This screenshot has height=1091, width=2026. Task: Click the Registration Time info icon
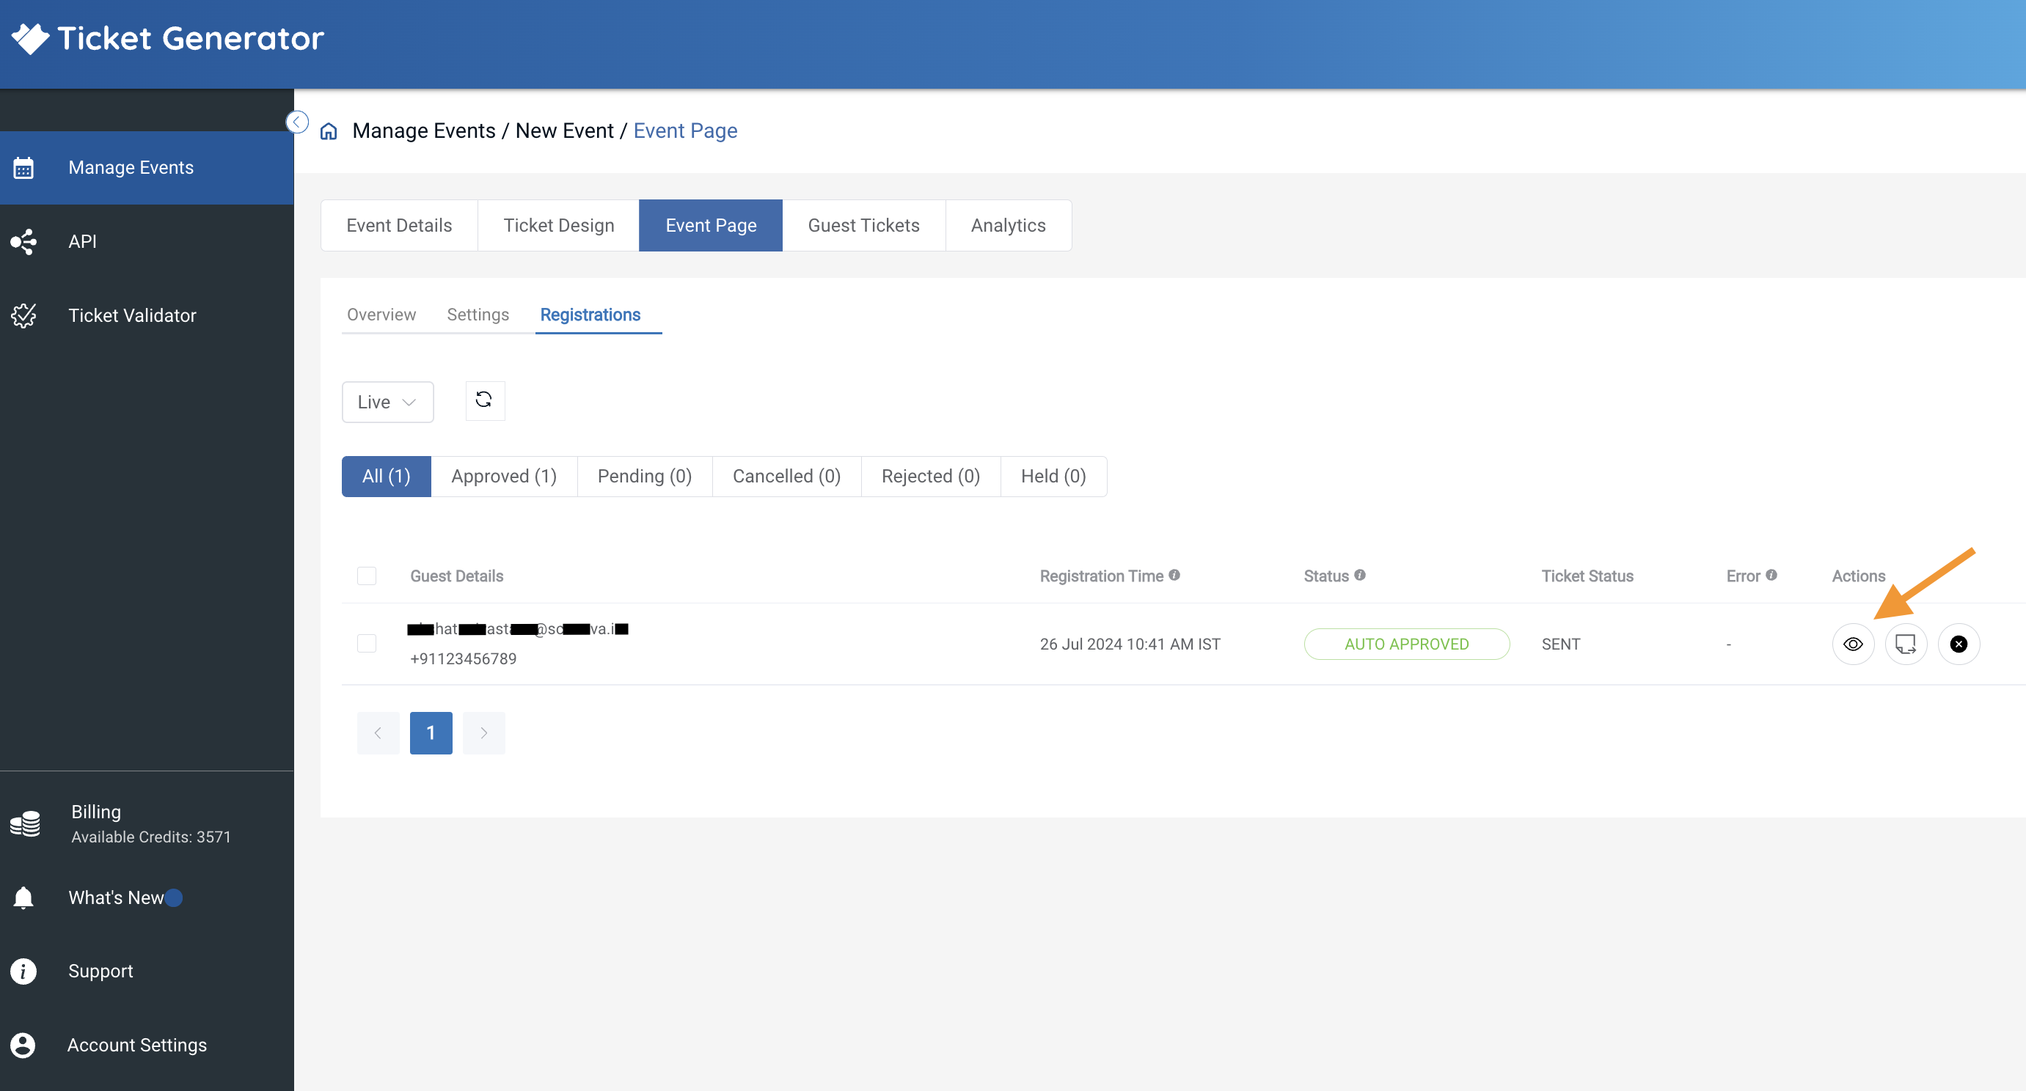1174,575
